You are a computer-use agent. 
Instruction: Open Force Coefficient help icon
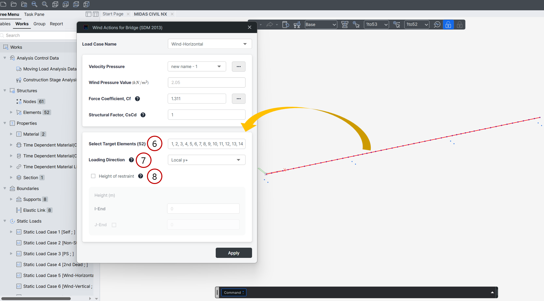[x=137, y=99]
